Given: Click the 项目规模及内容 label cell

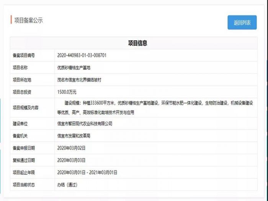Looking at the screenshot, I should tap(32, 108).
